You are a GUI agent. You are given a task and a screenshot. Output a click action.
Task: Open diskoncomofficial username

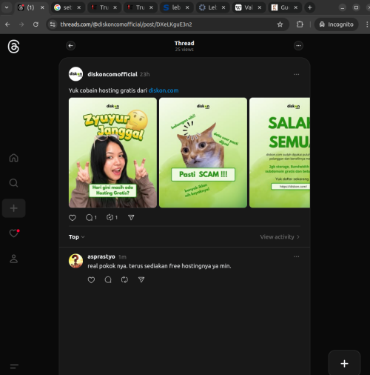pos(112,74)
